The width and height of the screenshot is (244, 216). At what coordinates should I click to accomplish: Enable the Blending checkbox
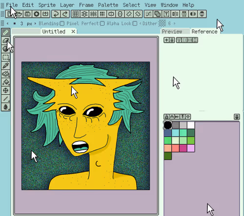point(62,23)
